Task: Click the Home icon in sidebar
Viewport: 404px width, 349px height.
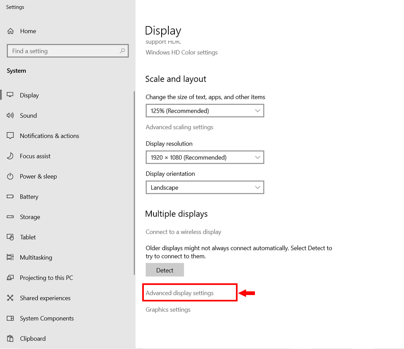Action: (x=11, y=31)
